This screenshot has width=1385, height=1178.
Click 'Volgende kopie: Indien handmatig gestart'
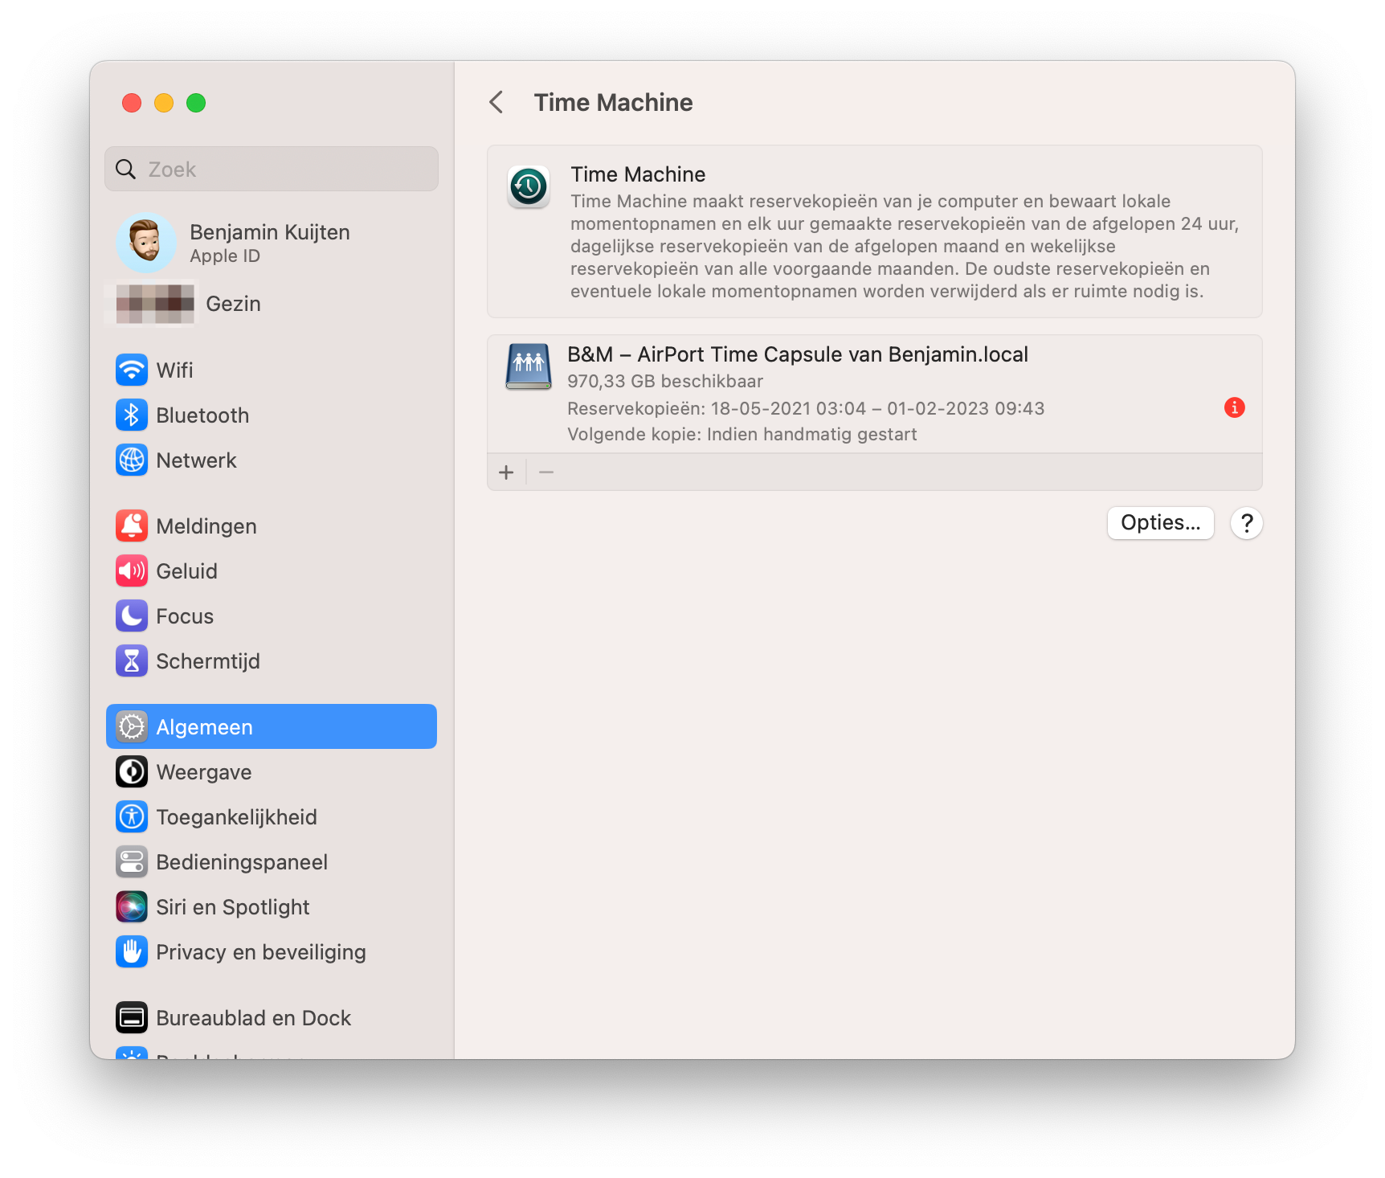click(x=742, y=434)
